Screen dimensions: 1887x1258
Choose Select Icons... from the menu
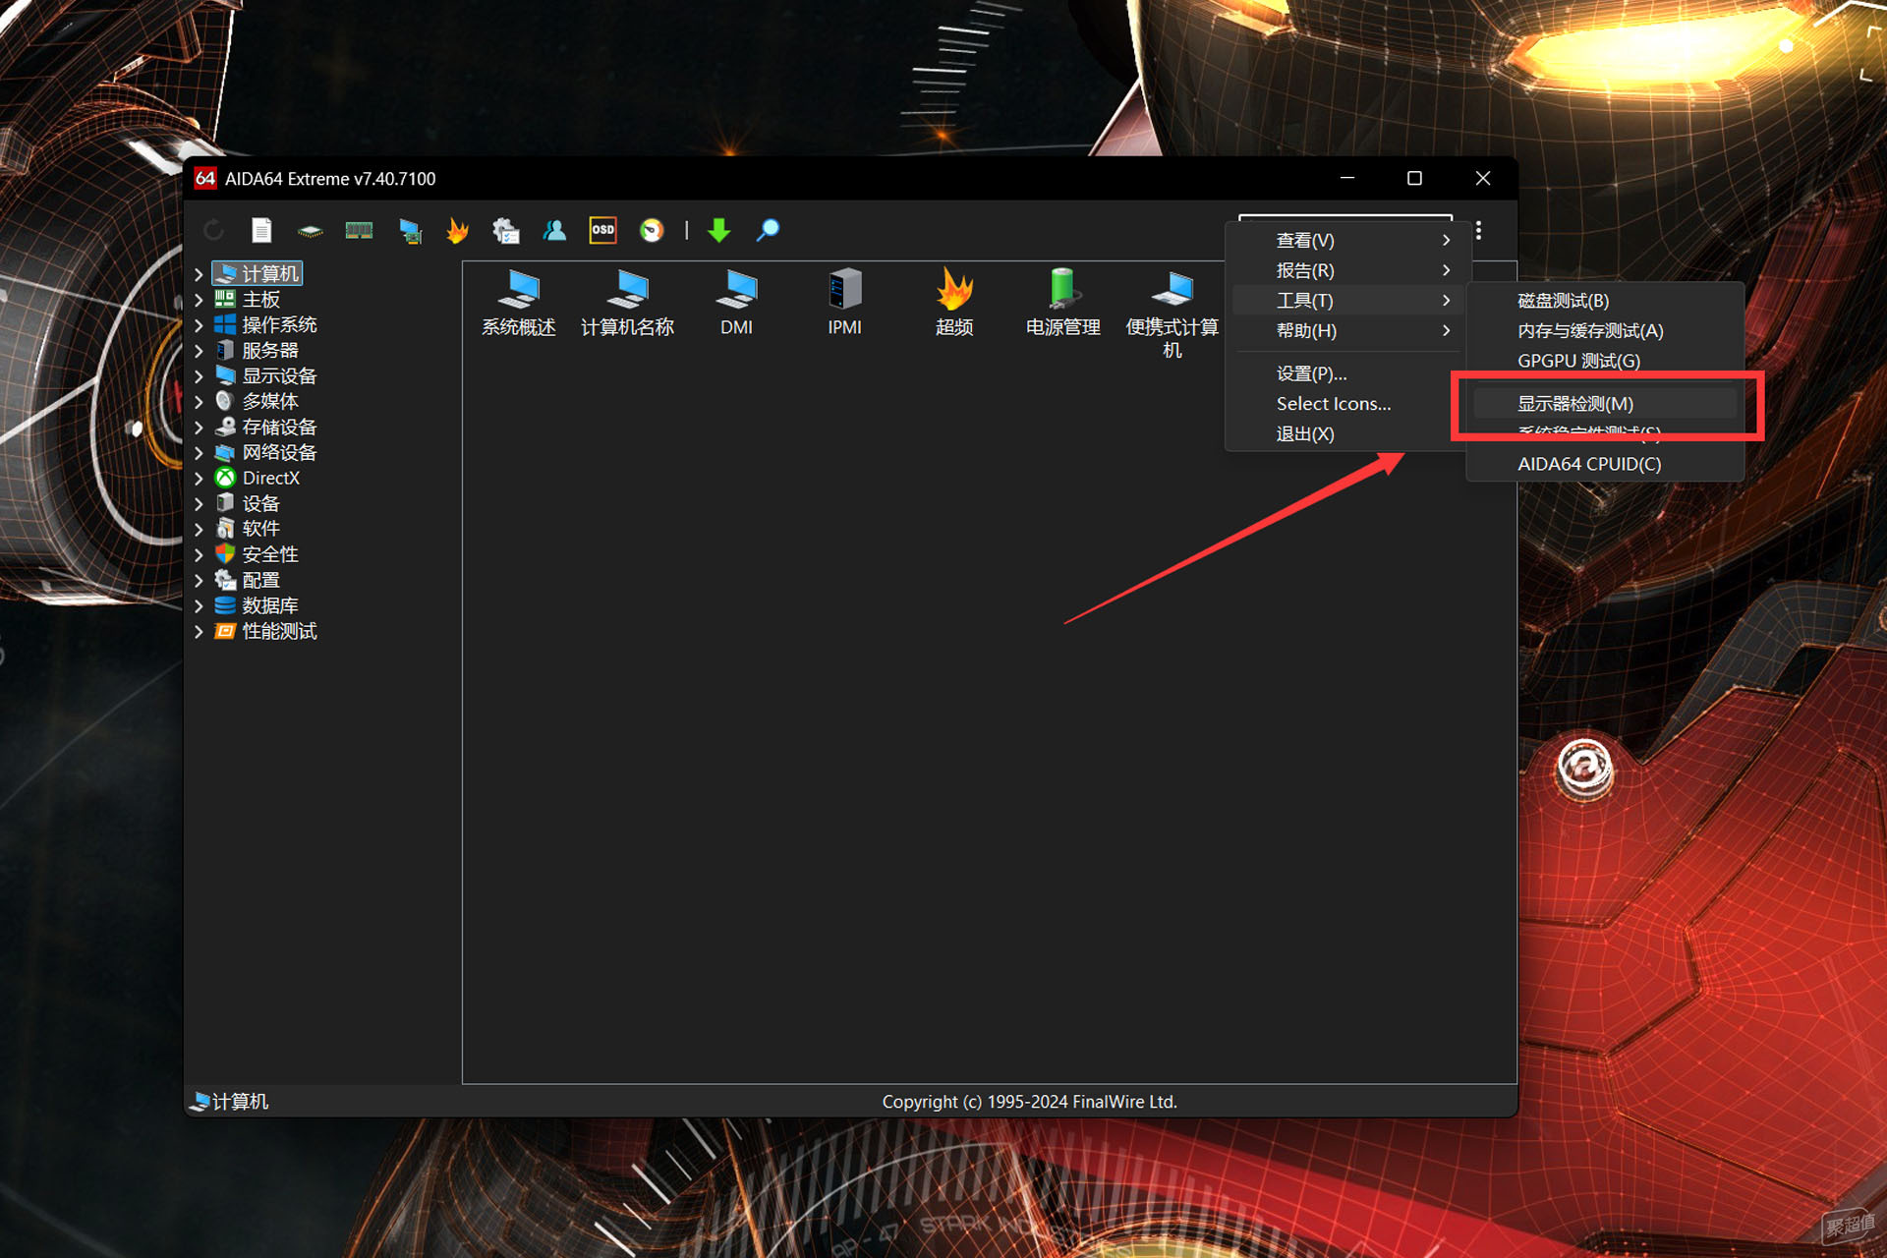coord(1345,404)
